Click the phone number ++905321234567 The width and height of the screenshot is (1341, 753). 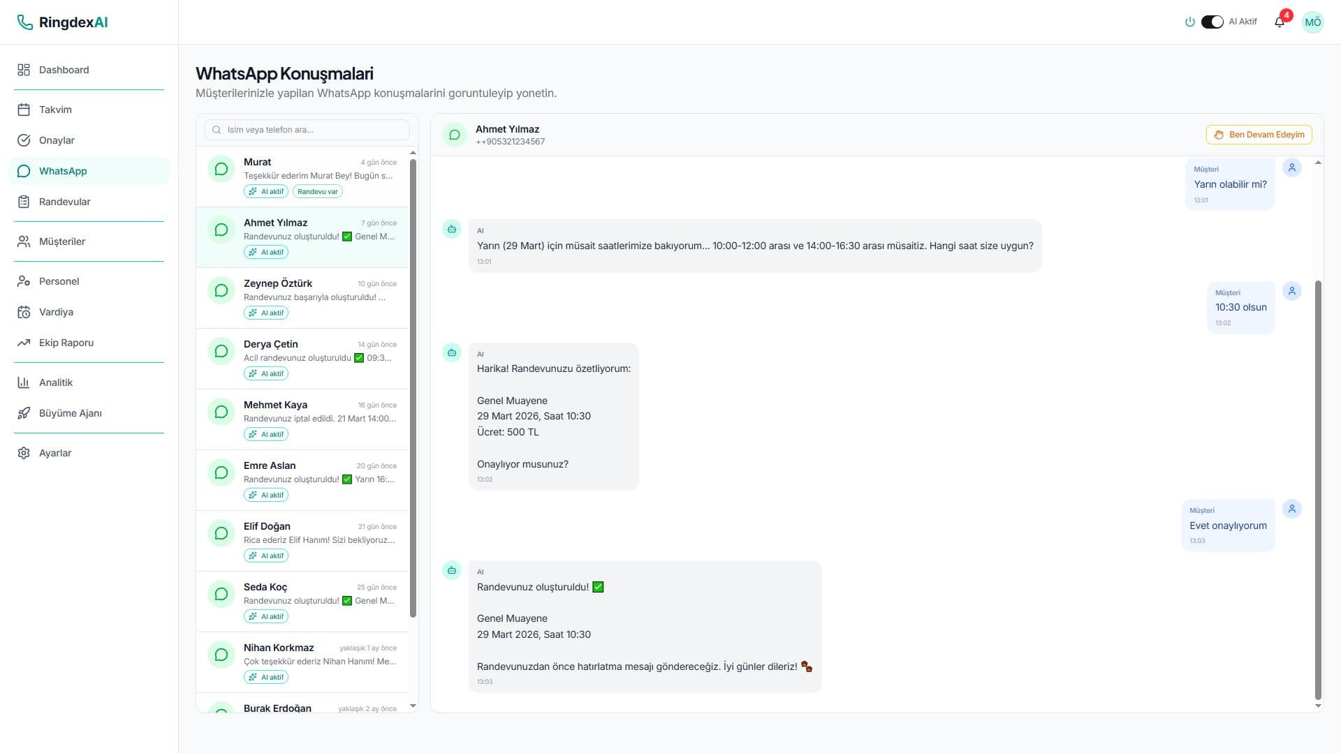511,142
